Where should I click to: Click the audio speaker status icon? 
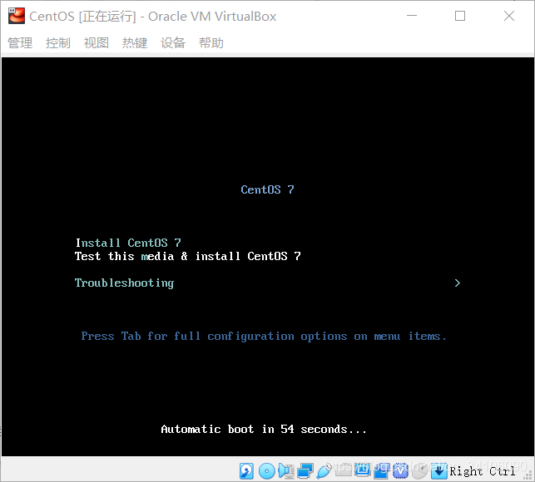(286, 471)
